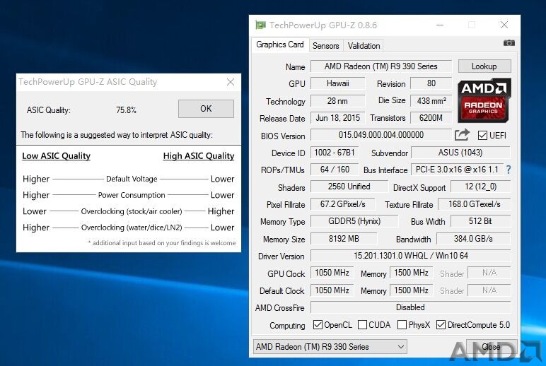This screenshot has width=546, height=366.
Task: Click the BIOS export share icon
Action: tap(462, 135)
